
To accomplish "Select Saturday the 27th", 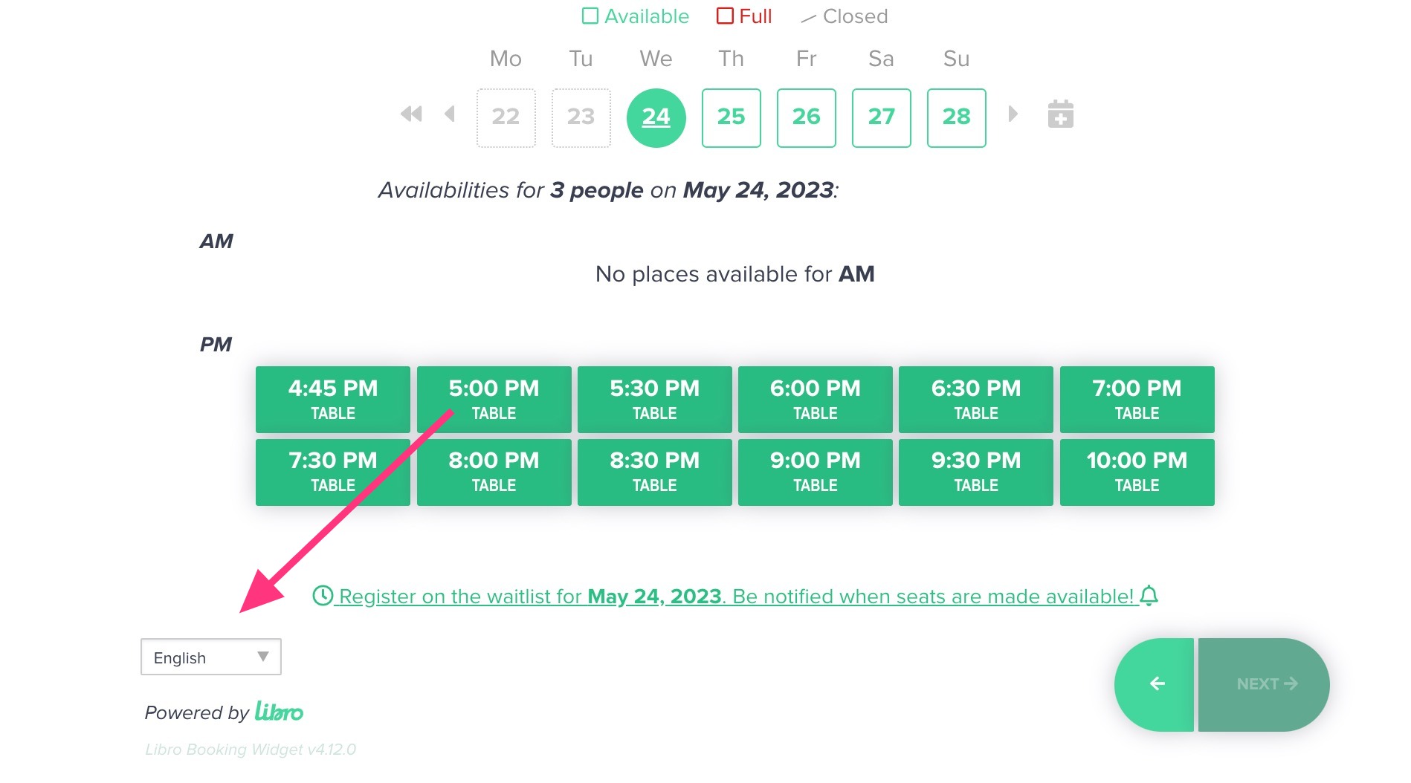I will (881, 117).
